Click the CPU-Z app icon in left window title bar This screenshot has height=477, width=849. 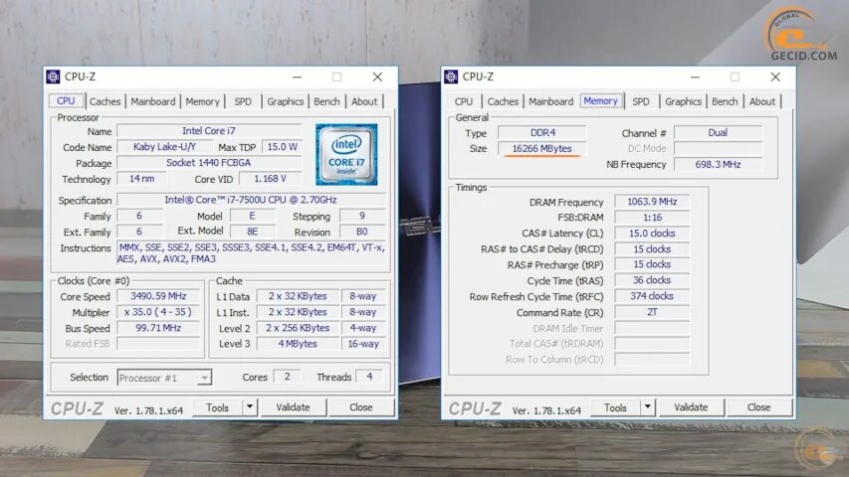[53, 77]
